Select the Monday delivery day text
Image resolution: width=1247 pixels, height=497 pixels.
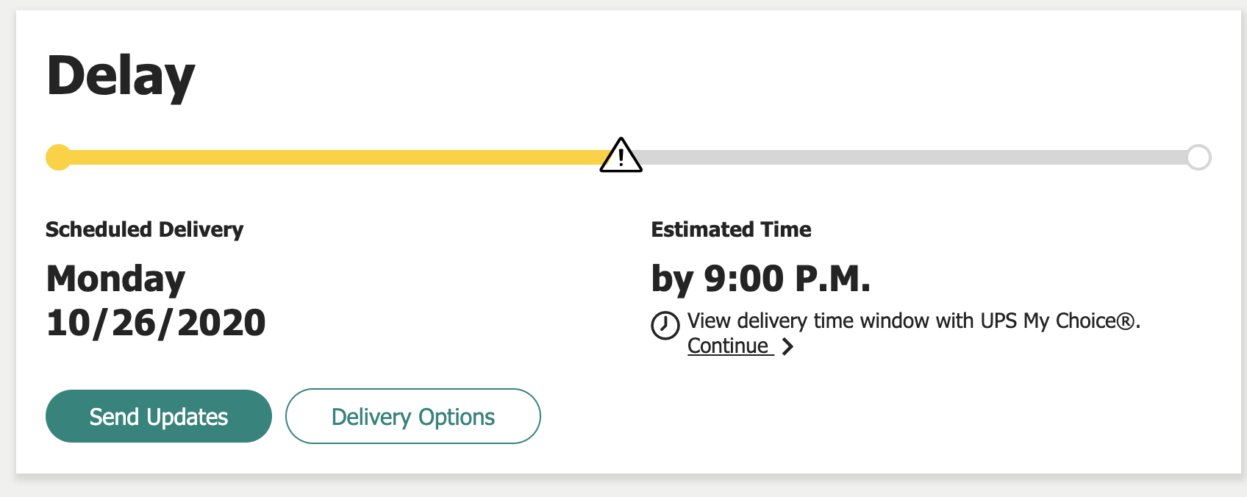tap(115, 279)
